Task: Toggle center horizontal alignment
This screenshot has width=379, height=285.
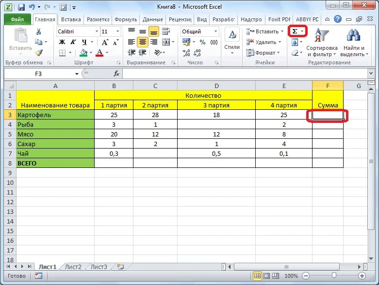Action: click(x=143, y=42)
